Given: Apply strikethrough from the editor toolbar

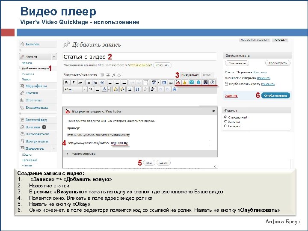Looking at the screenshot, I should [x=80, y=82].
